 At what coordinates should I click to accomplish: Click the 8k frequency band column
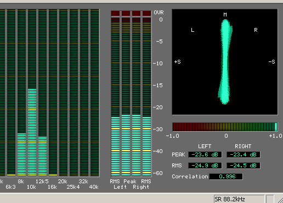pyautogui.click(x=22, y=93)
